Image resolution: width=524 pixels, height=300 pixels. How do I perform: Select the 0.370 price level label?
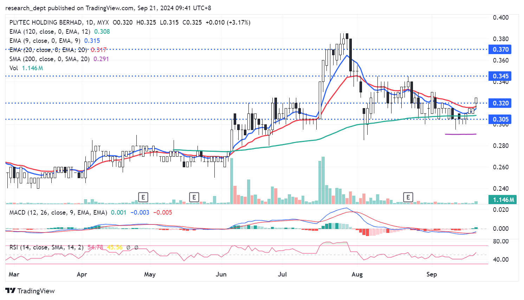[x=500, y=50]
